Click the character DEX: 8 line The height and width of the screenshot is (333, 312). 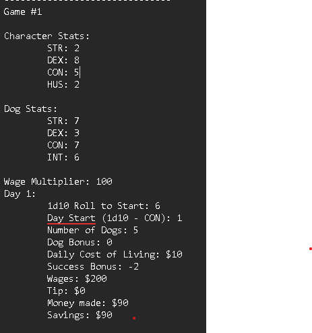click(x=63, y=60)
